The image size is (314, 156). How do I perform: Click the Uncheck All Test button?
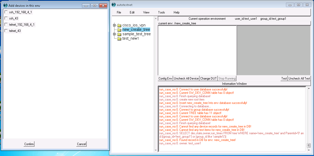(299, 79)
